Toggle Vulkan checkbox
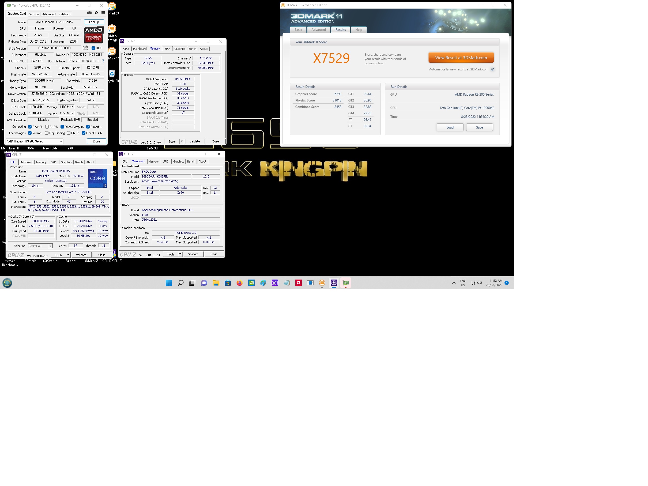Viewport: 648px width, 486px height. [x=30, y=133]
